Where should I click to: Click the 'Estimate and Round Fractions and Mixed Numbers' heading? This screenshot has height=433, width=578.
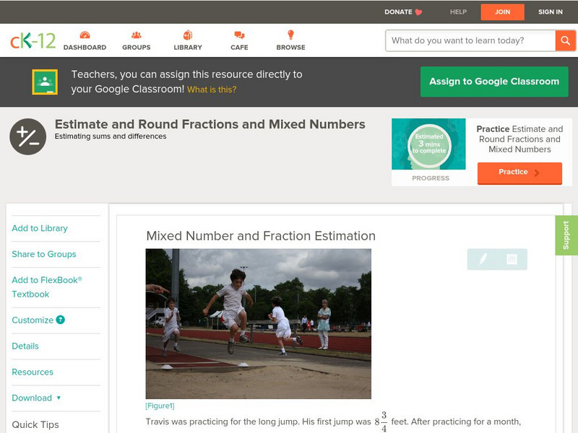[x=210, y=124]
